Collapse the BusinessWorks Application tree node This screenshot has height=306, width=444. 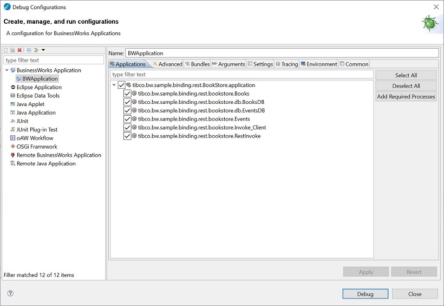click(7, 70)
